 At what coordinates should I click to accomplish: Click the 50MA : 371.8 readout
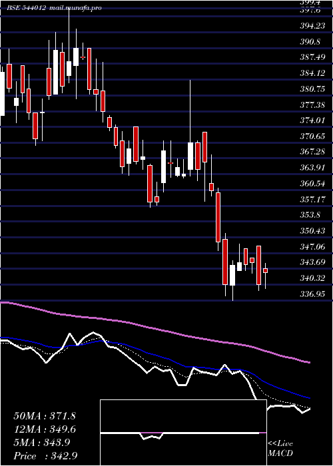coord(45,416)
